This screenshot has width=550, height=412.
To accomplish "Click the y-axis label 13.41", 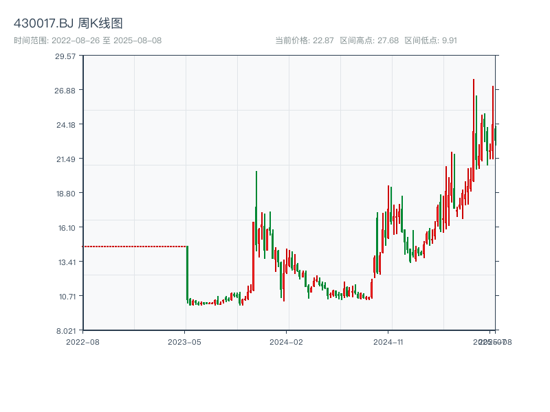I will [x=67, y=262].
